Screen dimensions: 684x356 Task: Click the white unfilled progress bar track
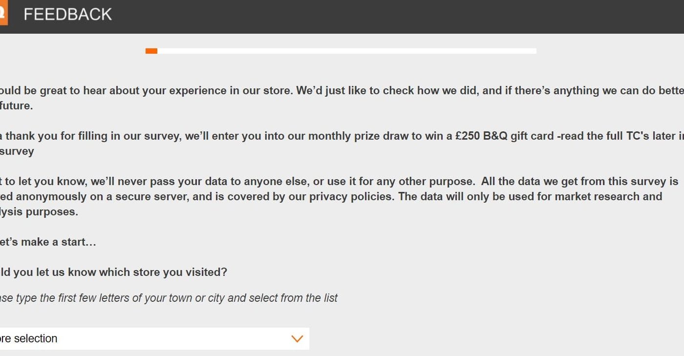pos(347,51)
